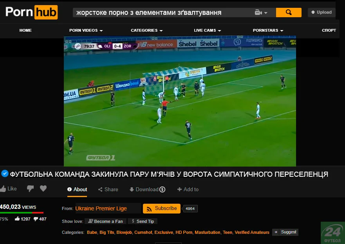Select the Become a Fan button
Viewport: 345px width, 244px height.
click(105, 221)
